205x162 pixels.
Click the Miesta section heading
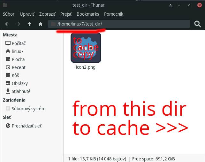pos(10,35)
